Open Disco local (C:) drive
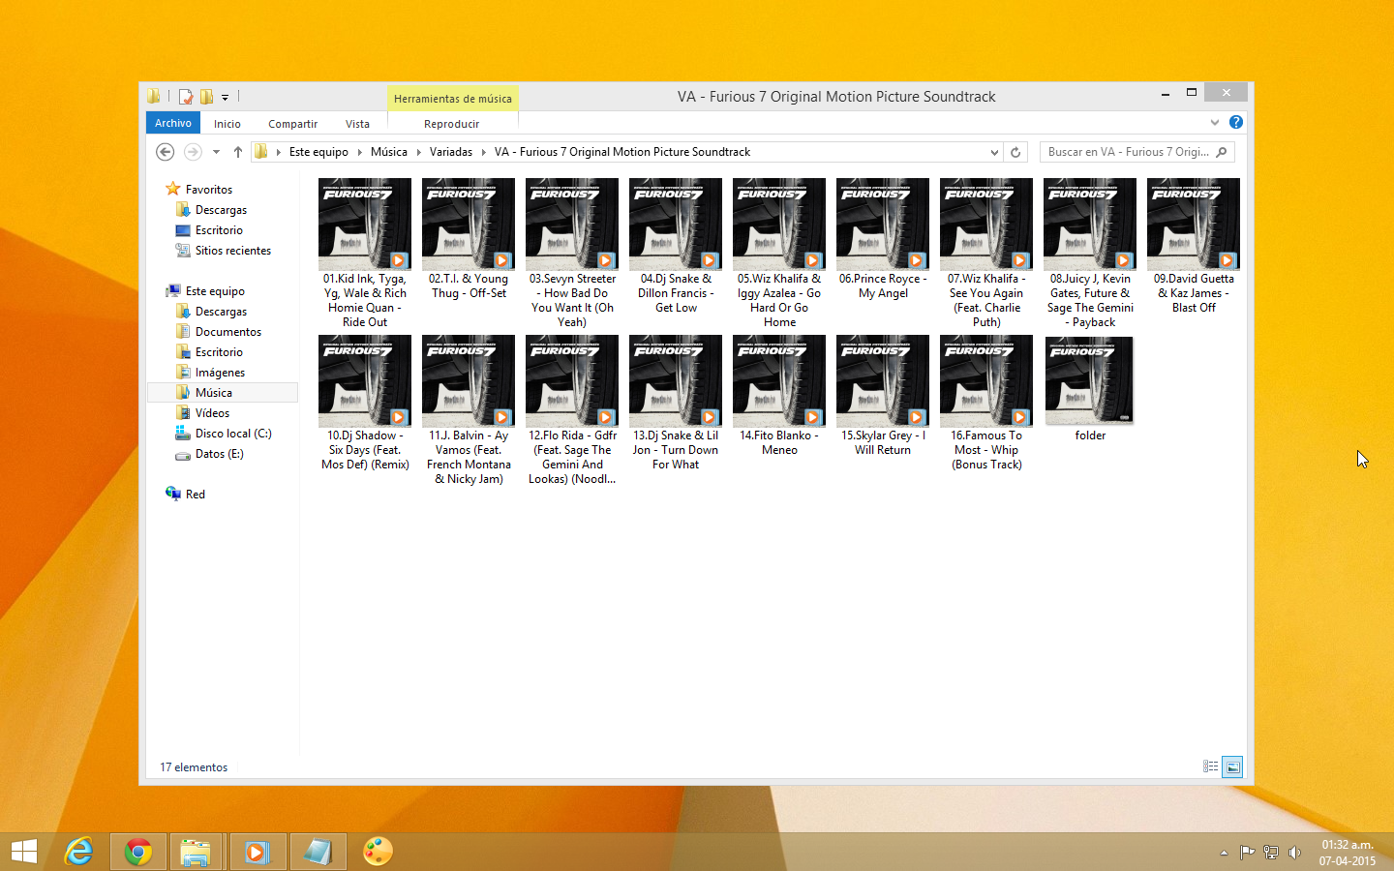Screen dimensions: 1394x871 click(x=233, y=434)
